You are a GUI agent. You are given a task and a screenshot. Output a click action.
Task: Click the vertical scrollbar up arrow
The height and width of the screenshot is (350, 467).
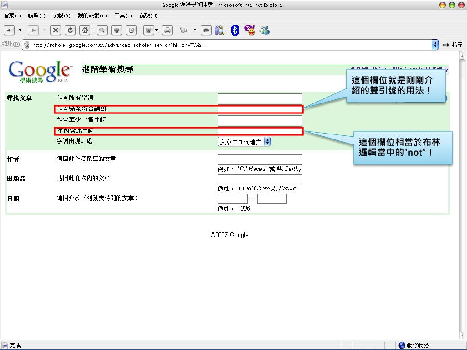point(462,56)
